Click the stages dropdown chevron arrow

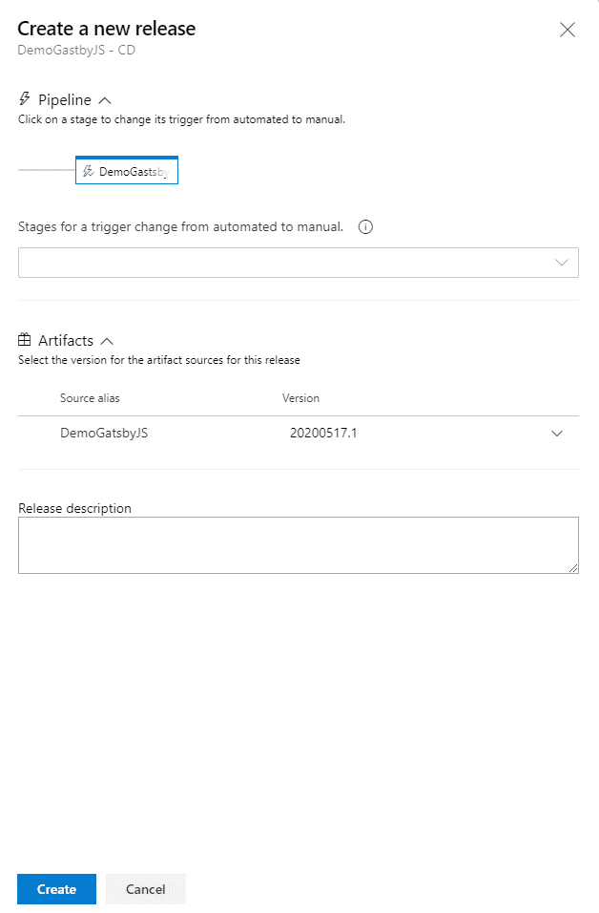tap(561, 263)
